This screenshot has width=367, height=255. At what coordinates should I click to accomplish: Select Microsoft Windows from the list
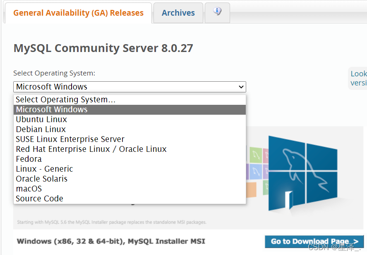52,109
